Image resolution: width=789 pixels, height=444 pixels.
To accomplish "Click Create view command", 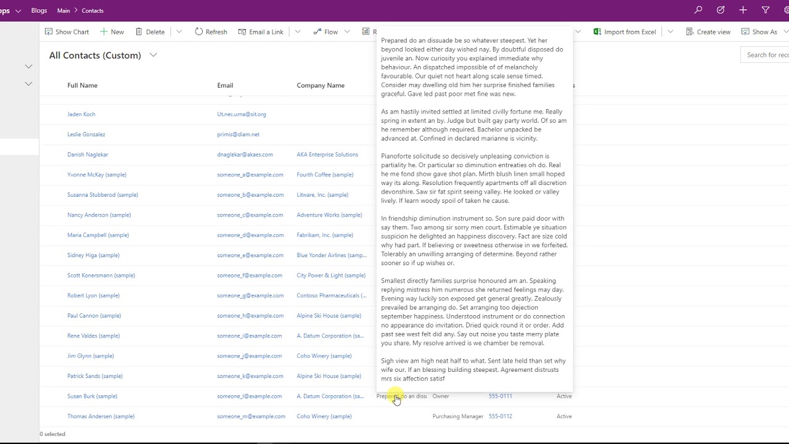I will point(708,31).
